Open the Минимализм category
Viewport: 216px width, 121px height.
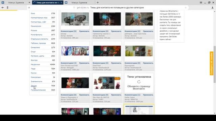click(36, 26)
